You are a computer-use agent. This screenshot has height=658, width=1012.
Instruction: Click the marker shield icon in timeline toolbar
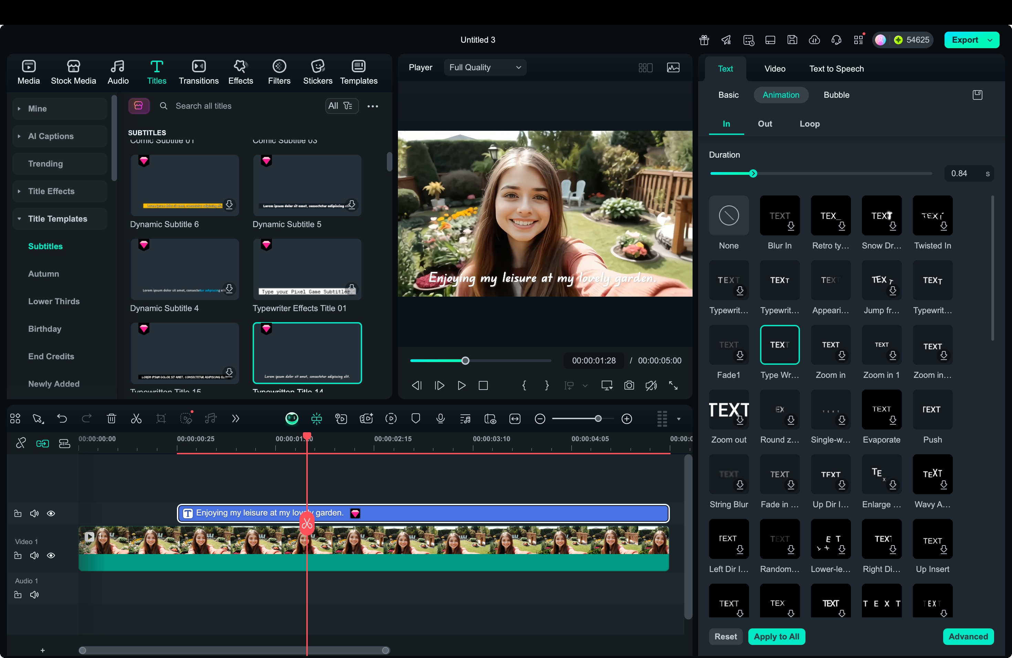416,419
